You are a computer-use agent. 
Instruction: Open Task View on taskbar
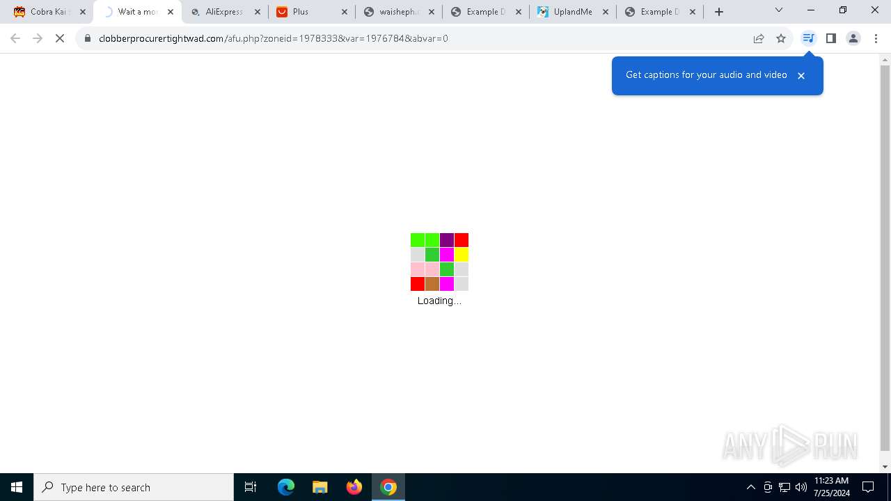pos(251,487)
